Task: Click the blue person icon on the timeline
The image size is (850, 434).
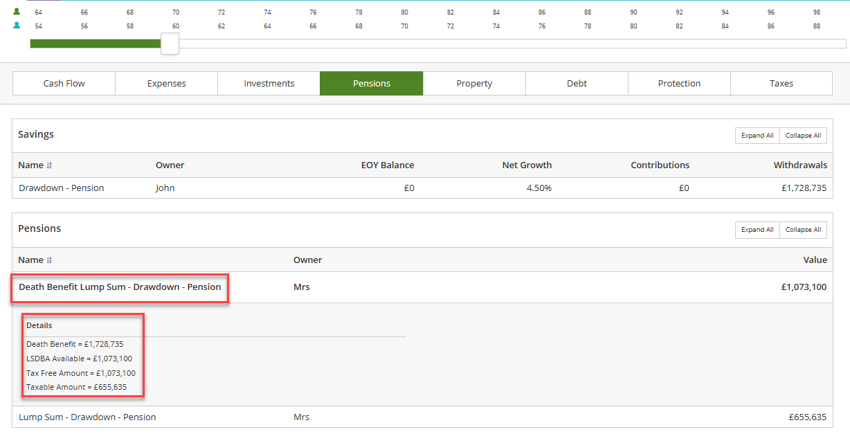Action: (17, 26)
